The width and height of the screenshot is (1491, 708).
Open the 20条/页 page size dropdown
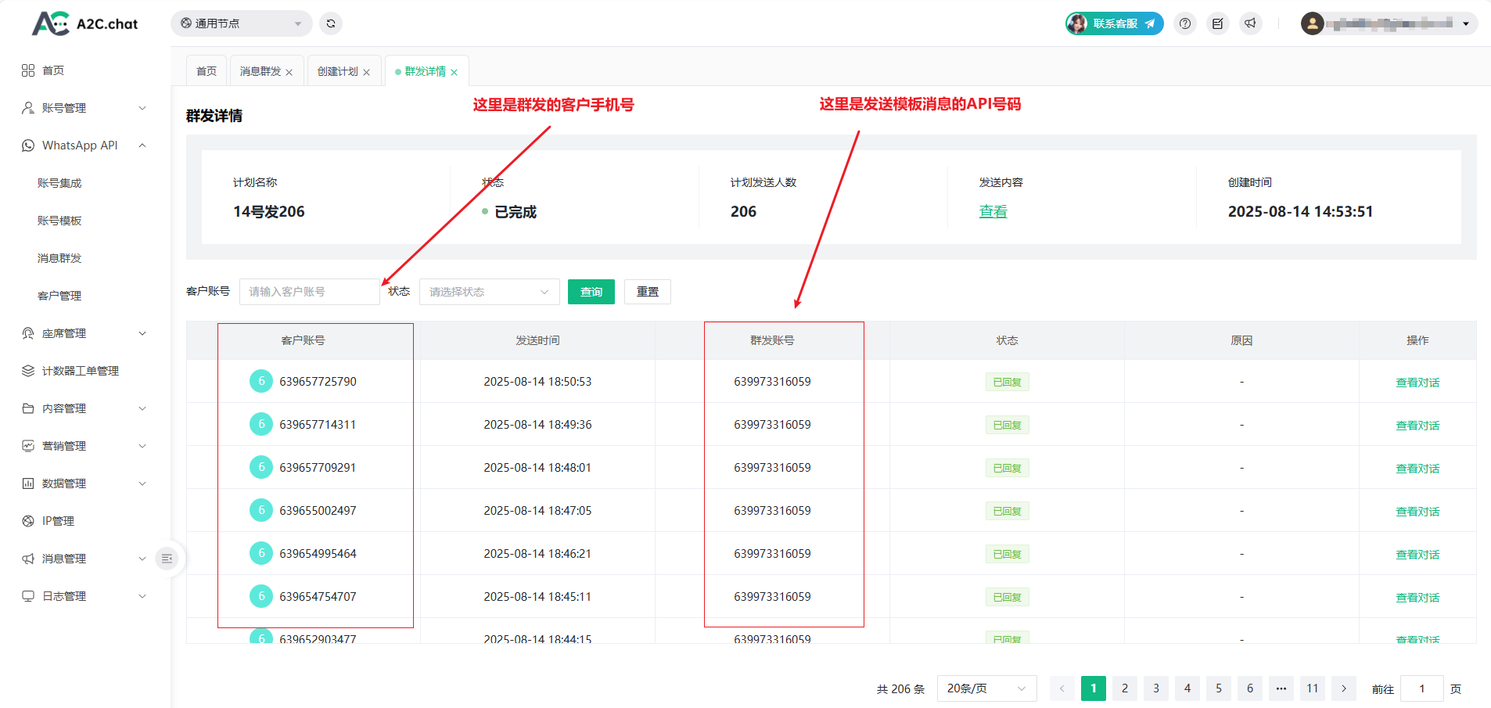point(986,688)
